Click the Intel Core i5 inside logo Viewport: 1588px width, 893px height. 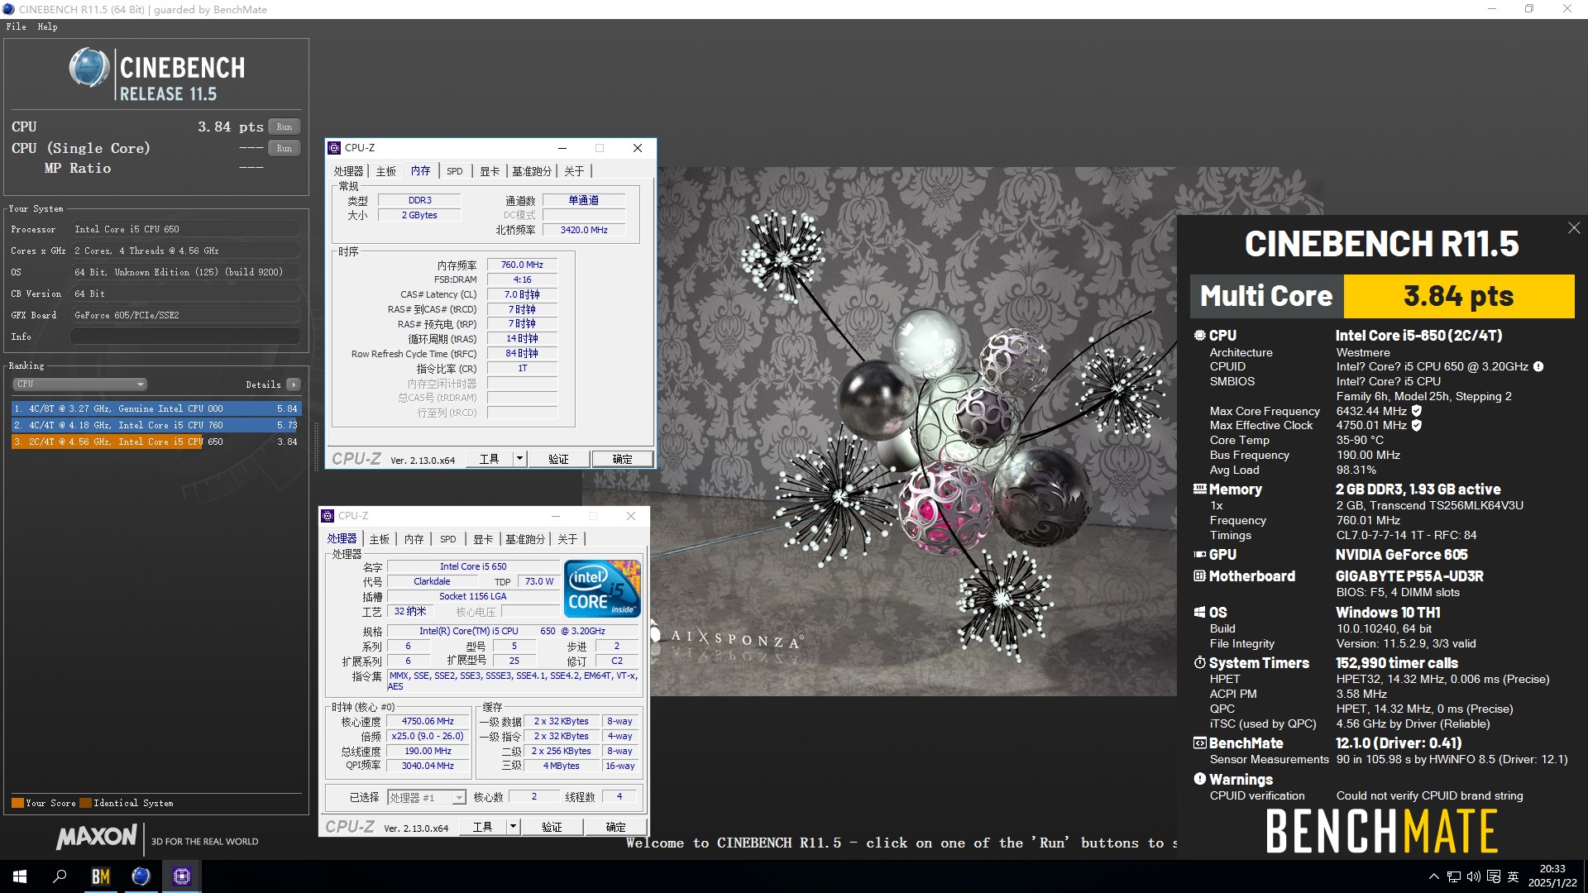pyautogui.click(x=602, y=589)
